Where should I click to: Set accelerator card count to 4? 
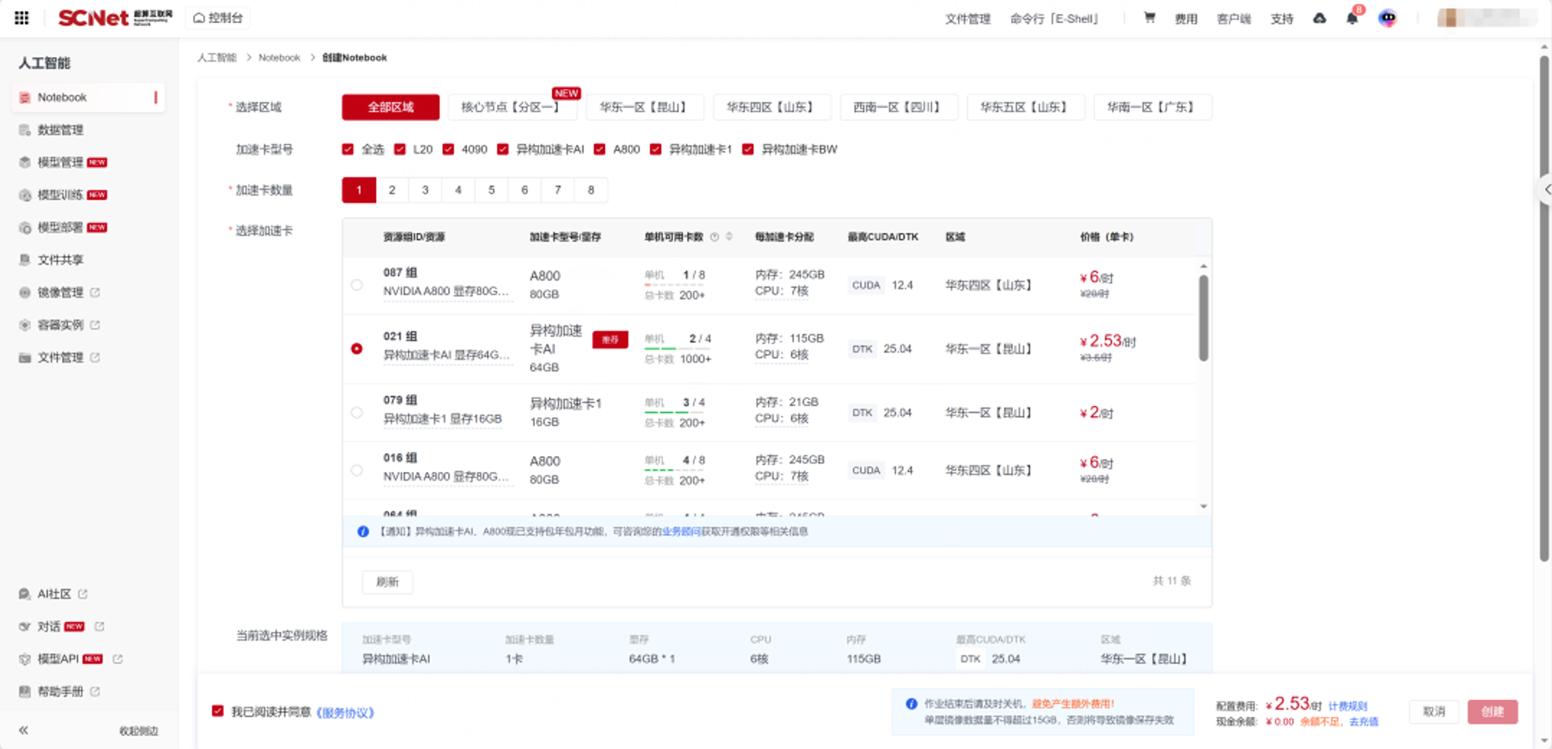click(458, 190)
